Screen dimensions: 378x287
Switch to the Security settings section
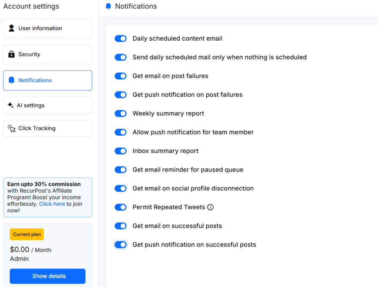(47, 54)
